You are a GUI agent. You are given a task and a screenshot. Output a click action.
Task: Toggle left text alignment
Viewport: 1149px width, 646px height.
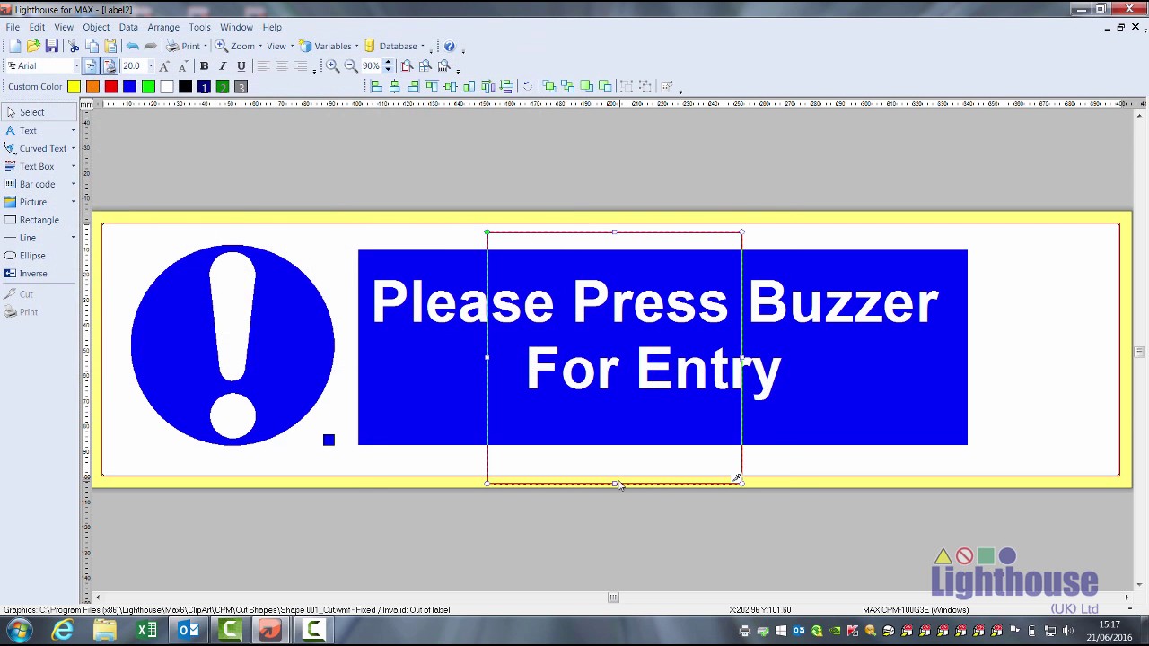tap(263, 66)
